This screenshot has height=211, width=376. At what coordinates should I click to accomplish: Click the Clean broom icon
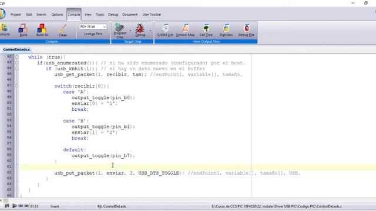pos(63,30)
